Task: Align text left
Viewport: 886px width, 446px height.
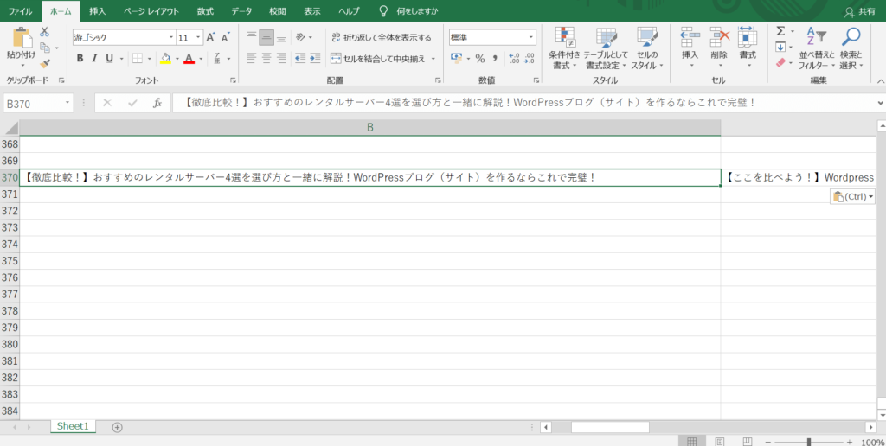Action: point(252,58)
